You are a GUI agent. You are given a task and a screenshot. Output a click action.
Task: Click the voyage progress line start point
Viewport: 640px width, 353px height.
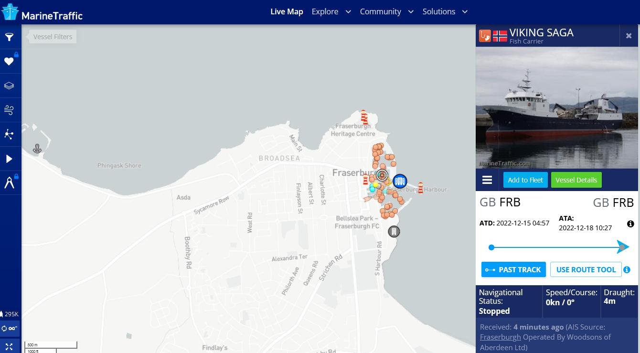point(491,247)
